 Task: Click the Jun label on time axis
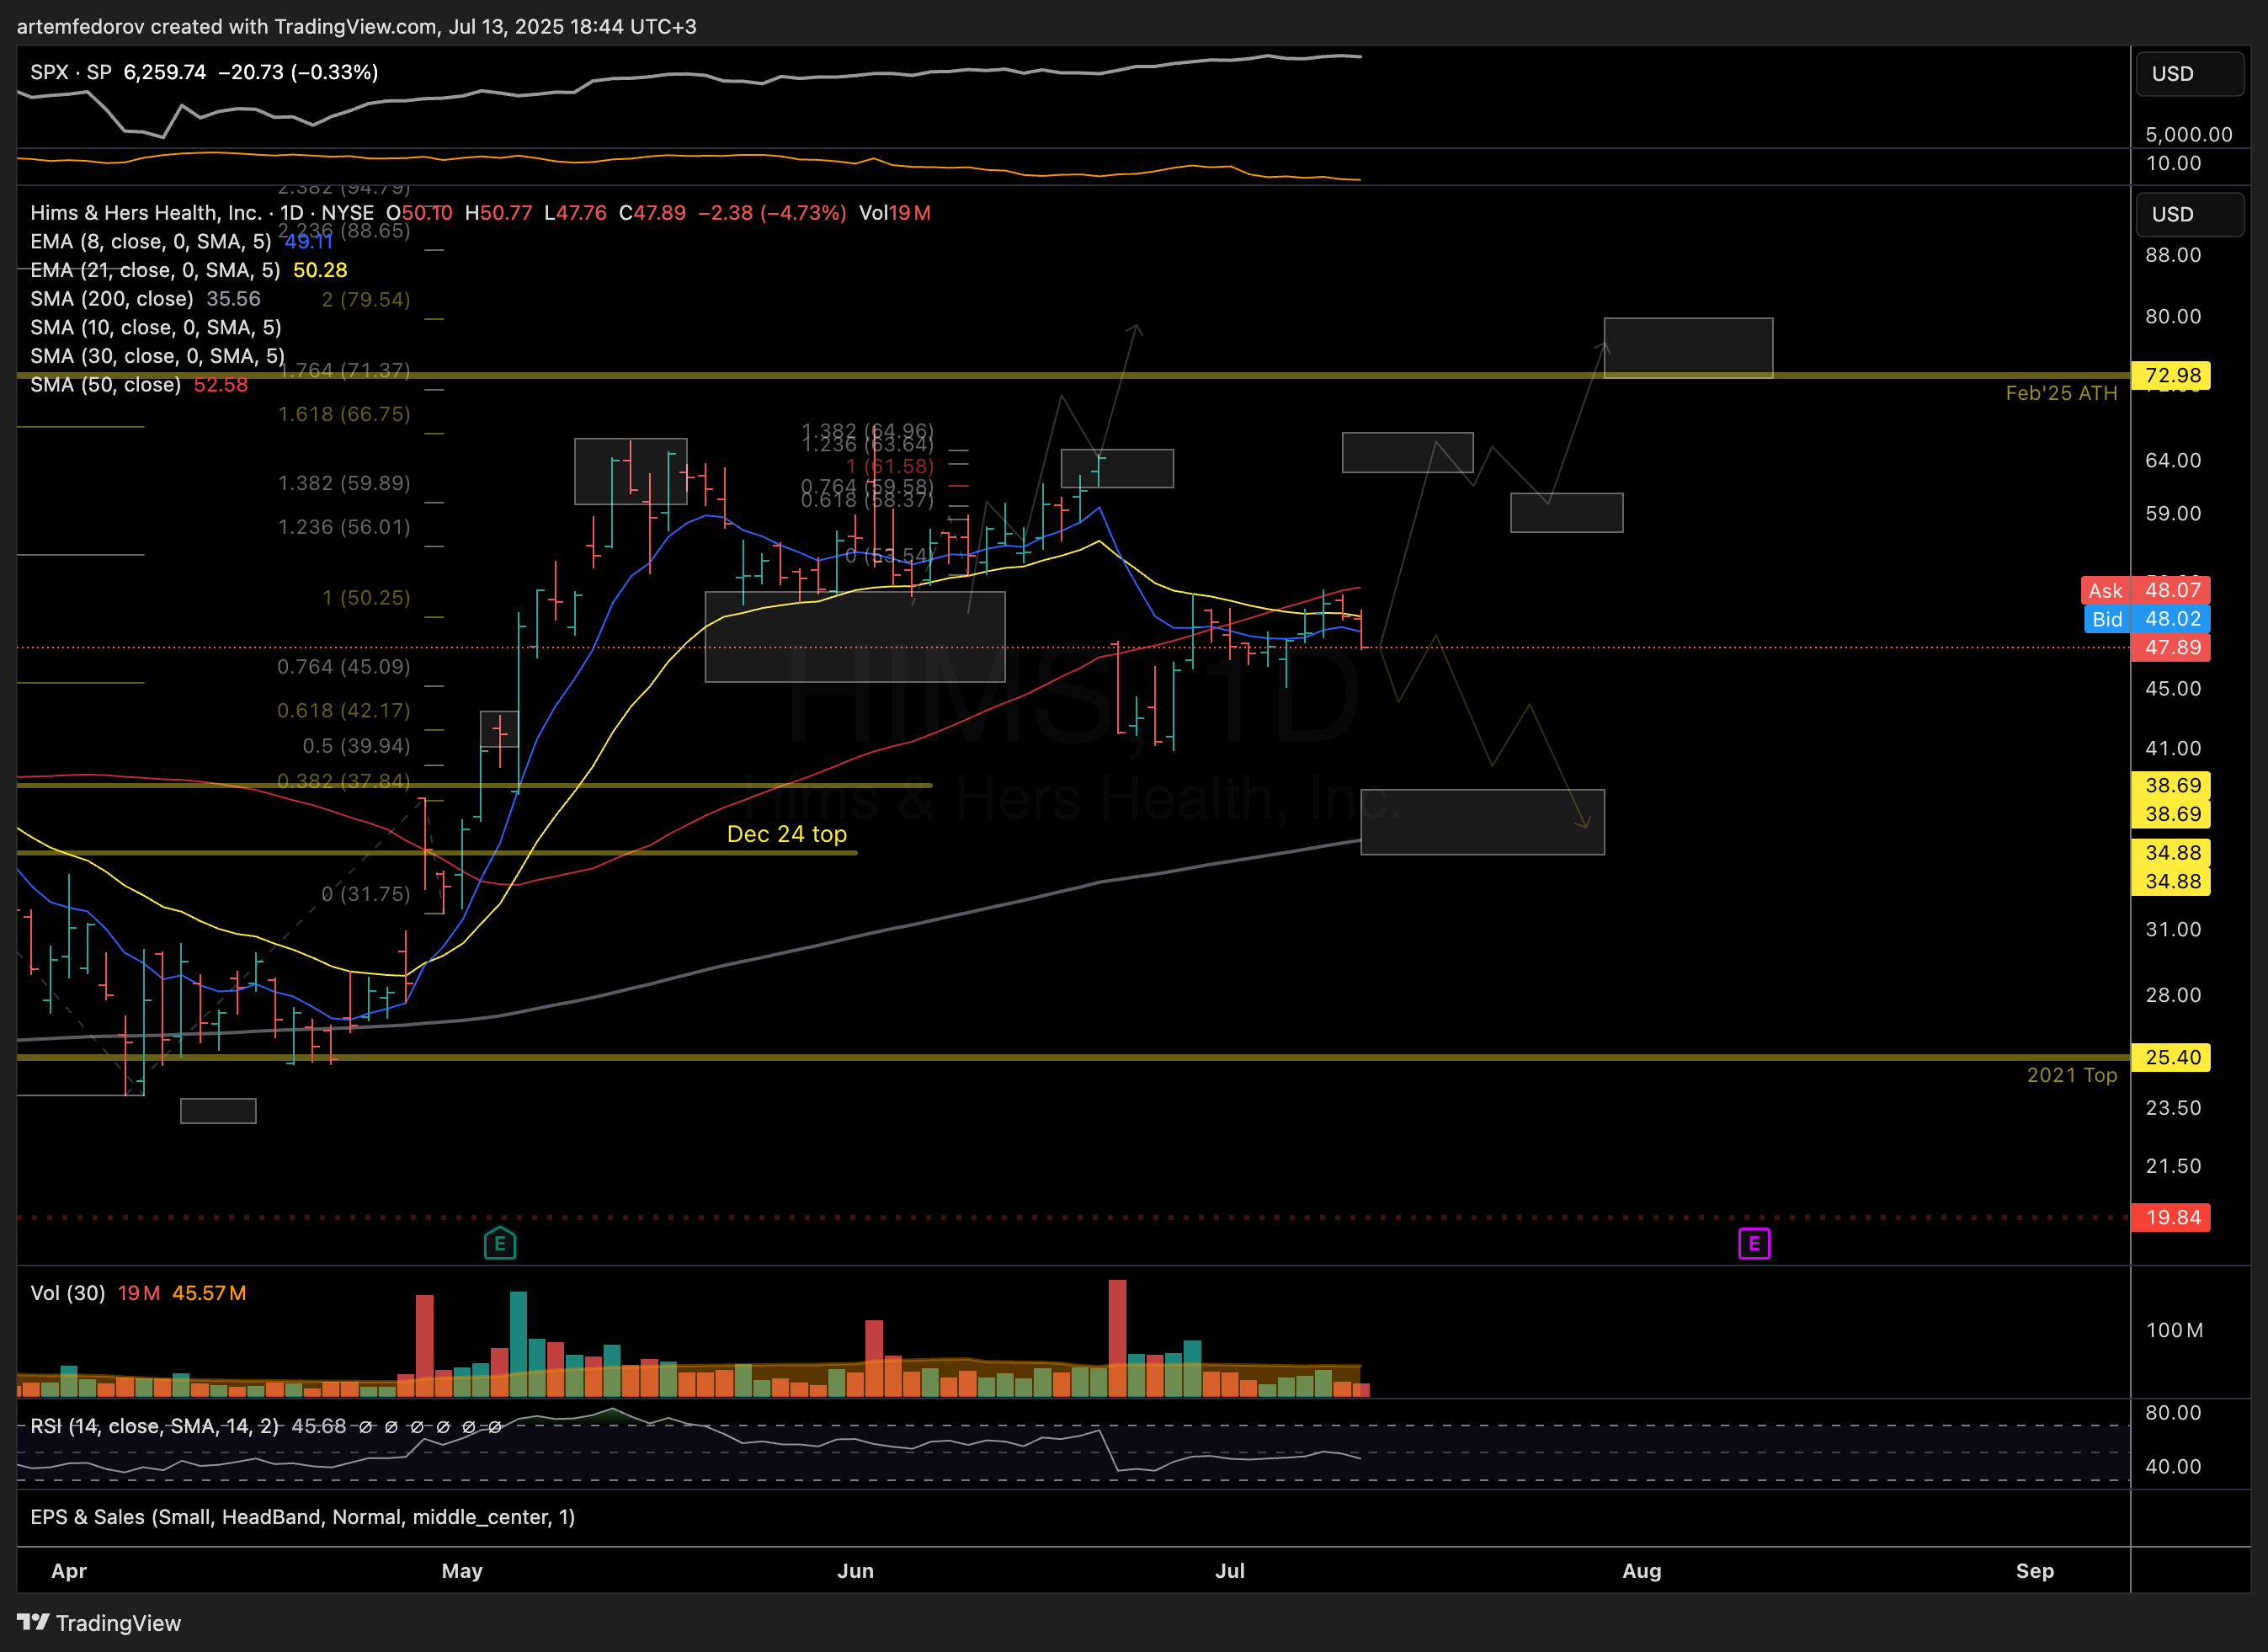855,1571
